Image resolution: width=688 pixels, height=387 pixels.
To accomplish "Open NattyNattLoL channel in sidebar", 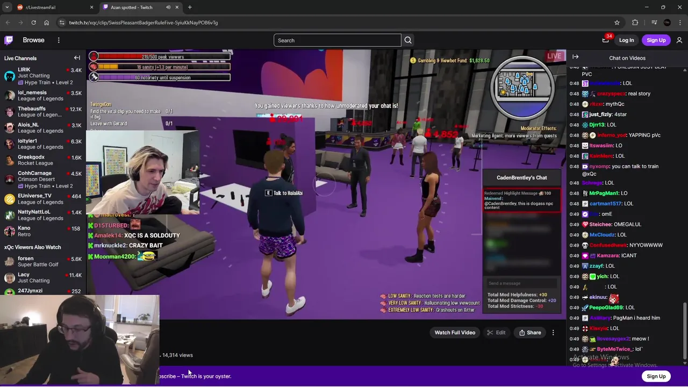I will pyautogui.click(x=43, y=215).
